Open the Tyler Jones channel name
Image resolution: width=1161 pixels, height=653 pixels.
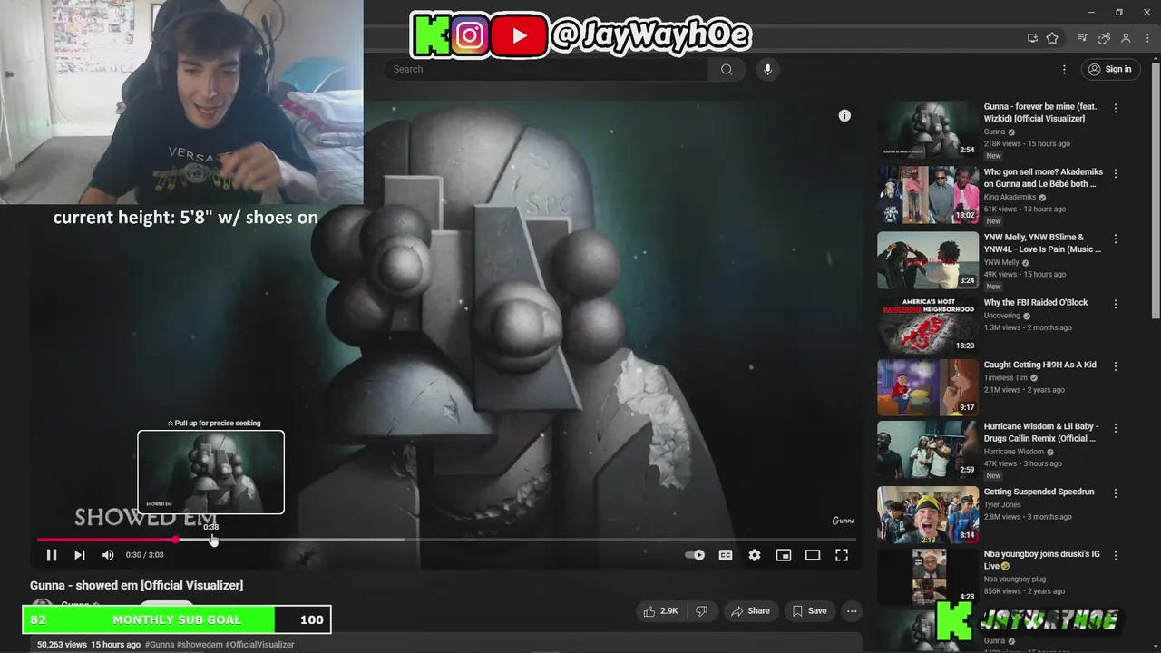coord(1004,504)
